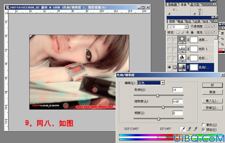Click the 明度(I) value field showing 0

[178, 113]
